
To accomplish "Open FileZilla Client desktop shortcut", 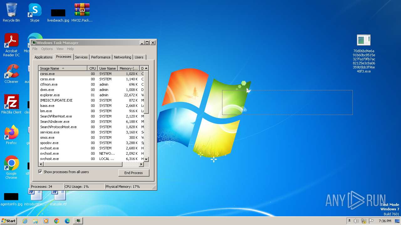I will [11, 104].
